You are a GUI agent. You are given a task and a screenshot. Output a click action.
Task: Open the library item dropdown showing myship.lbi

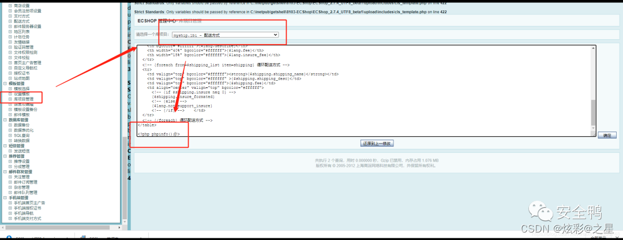[225, 35]
